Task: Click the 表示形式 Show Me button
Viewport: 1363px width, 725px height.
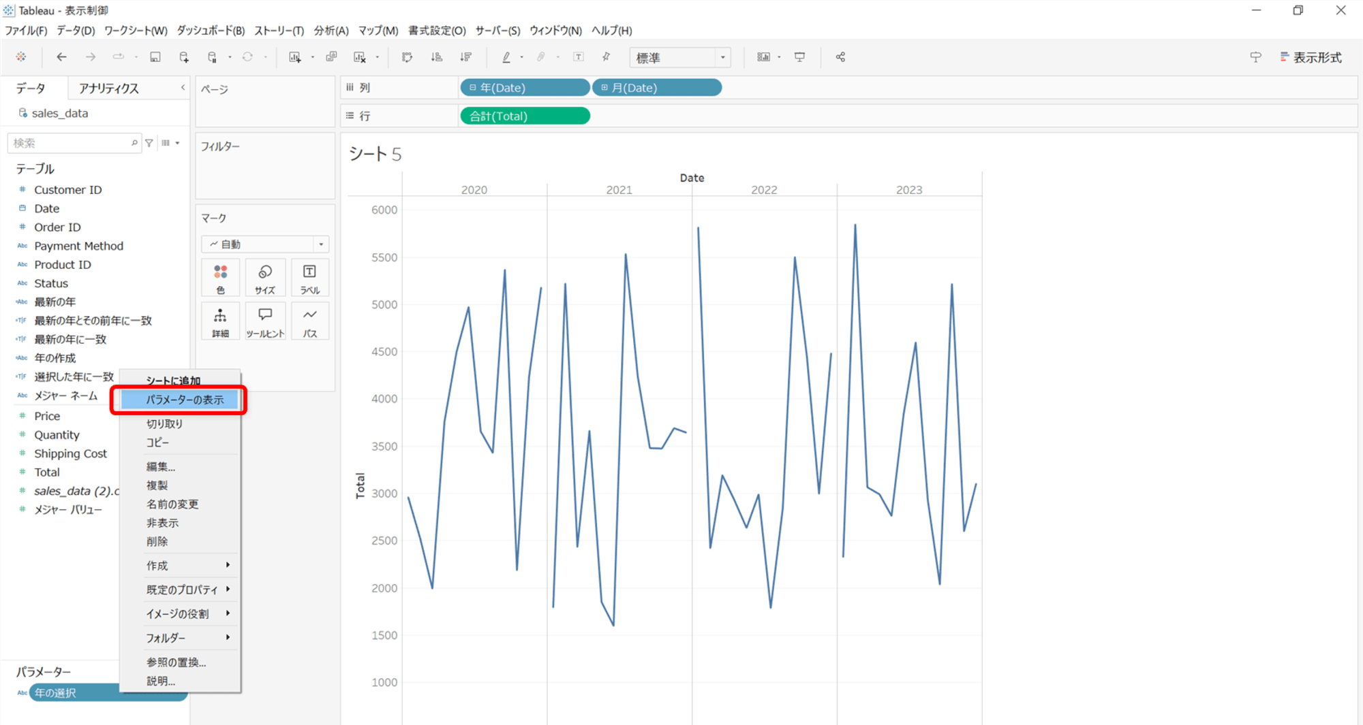Action: click(x=1311, y=57)
